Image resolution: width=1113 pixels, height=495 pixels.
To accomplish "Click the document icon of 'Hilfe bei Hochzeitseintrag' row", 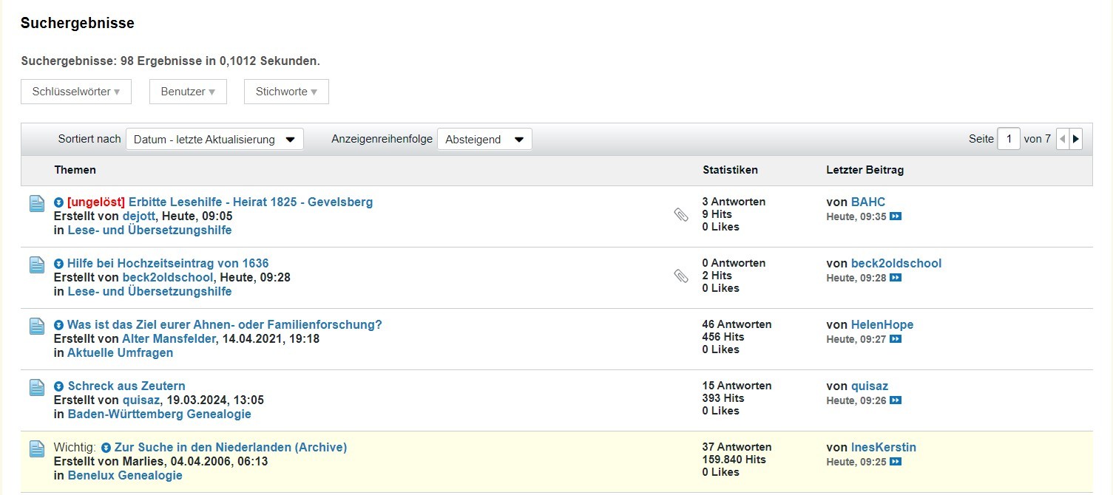I will coord(37,264).
